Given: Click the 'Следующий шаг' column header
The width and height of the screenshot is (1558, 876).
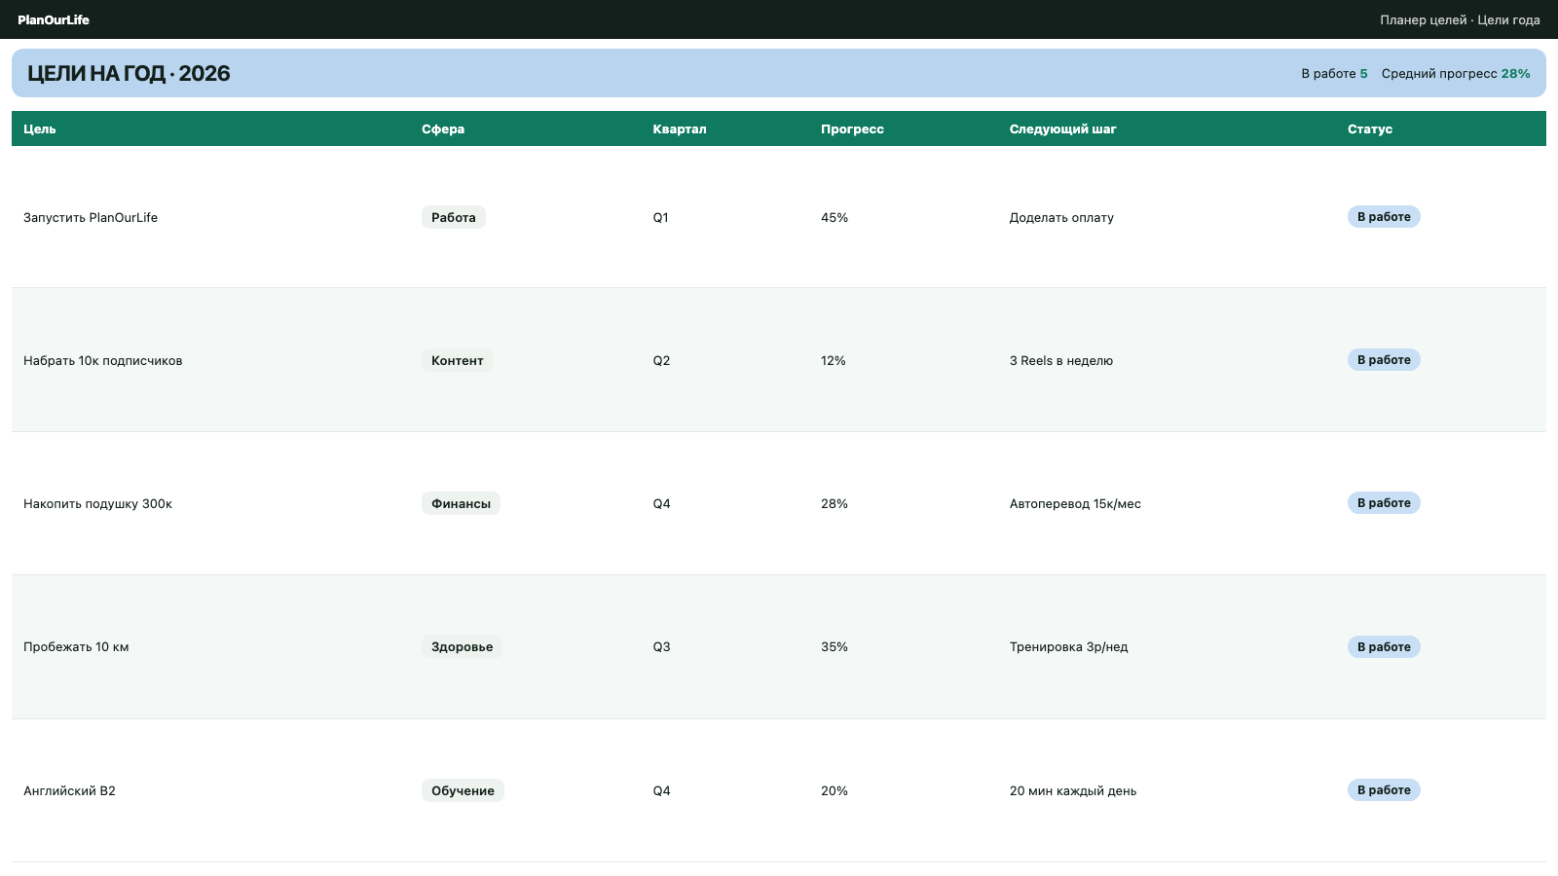Looking at the screenshot, I should (x=1062, y=128).
